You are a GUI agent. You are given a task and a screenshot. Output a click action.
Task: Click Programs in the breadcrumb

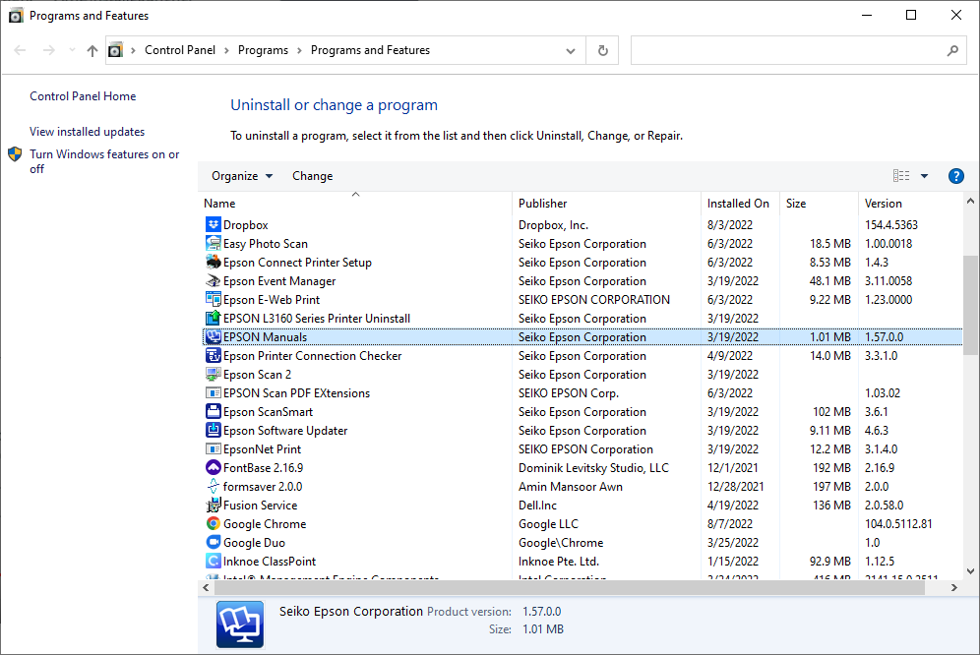263,50
